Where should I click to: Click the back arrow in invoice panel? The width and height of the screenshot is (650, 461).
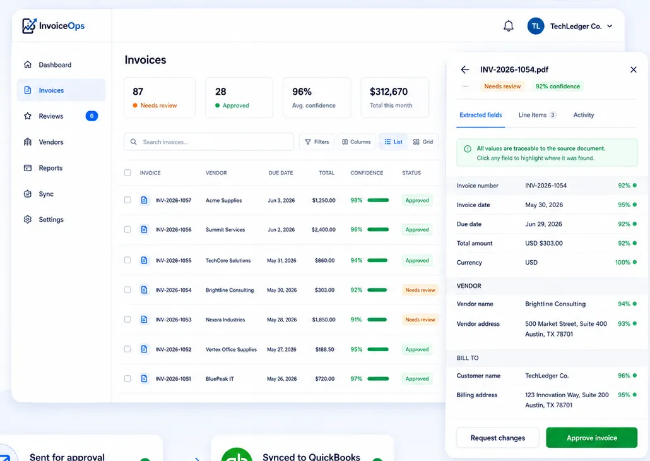tap(465, 69)
